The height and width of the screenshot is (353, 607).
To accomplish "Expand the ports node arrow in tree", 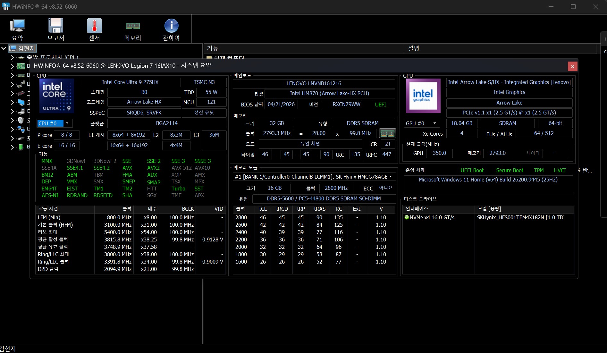I will tap(12, 138).
